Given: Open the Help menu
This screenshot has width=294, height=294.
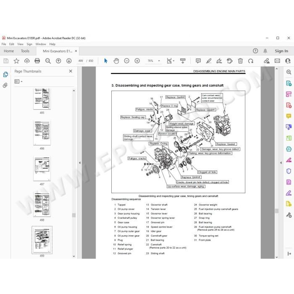Looking at the screenshot, I should [52, 44].
